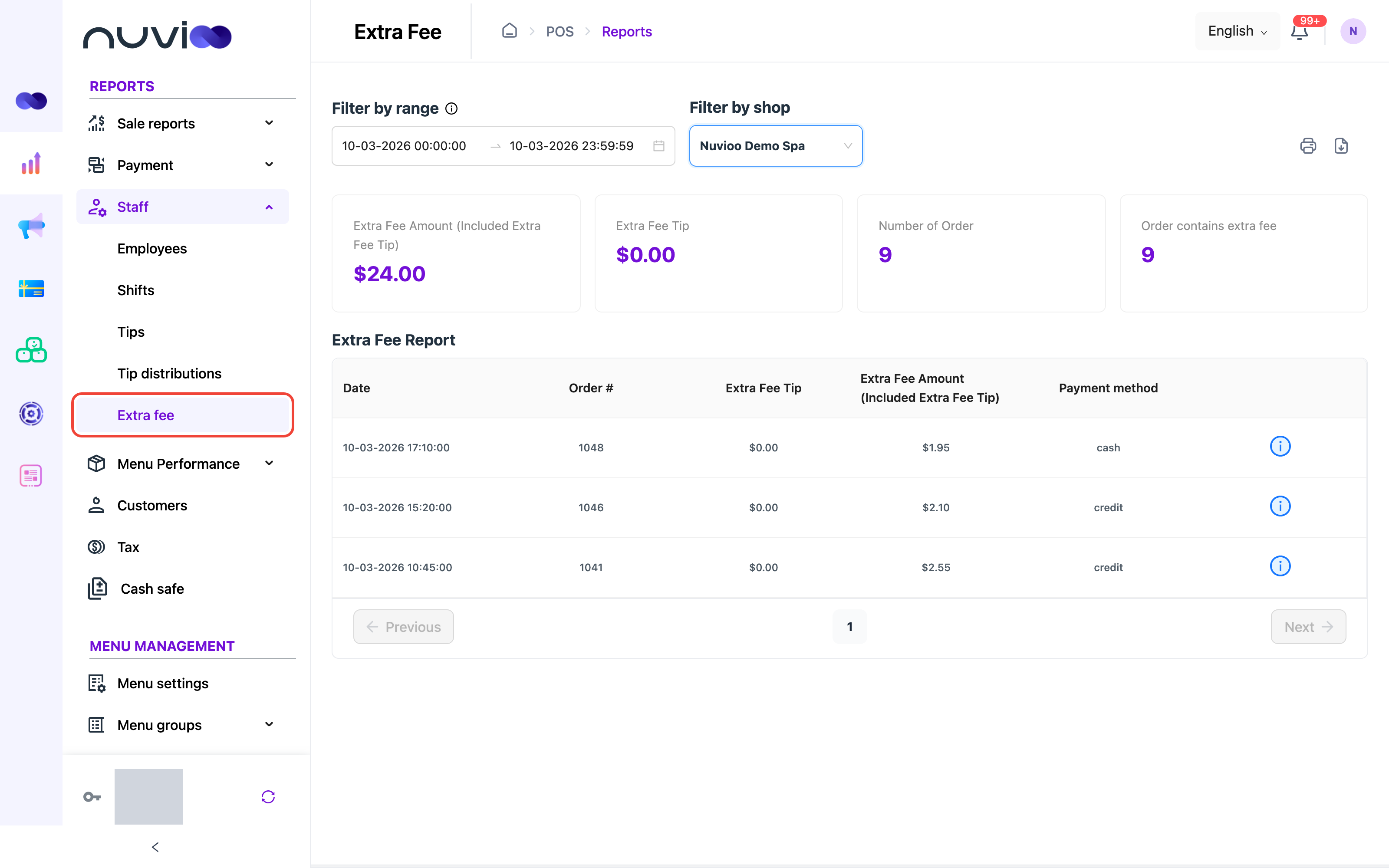This screenshot has width=1389, height=868.
Task: Click the Reports breadcrumb link
Action: pyautogui.click(x=627, y=32)
